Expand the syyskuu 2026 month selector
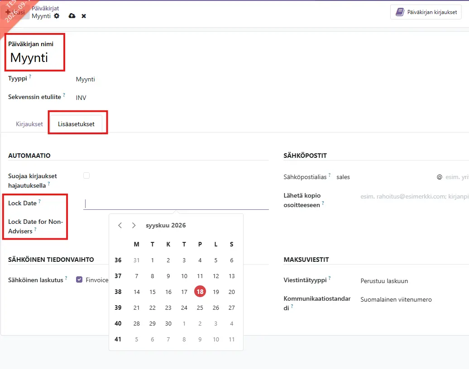The image size is (469, 369). (x=166, y=225)
